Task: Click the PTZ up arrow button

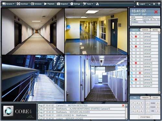Action: point(137,103)
